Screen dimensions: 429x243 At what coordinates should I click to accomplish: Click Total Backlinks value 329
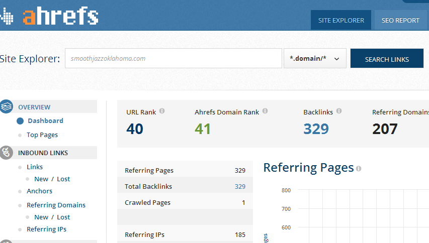240,186
